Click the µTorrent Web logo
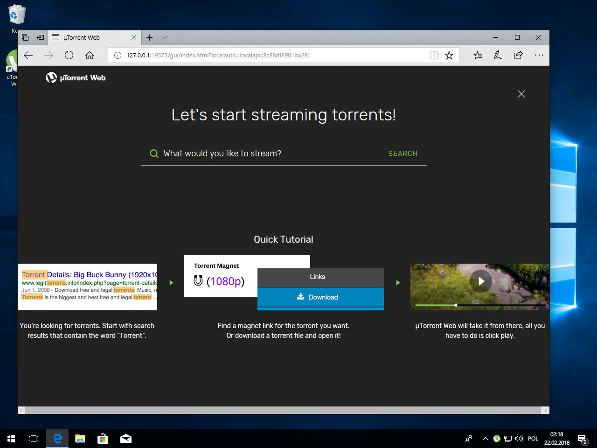597x448 pixels. [76, 78]
